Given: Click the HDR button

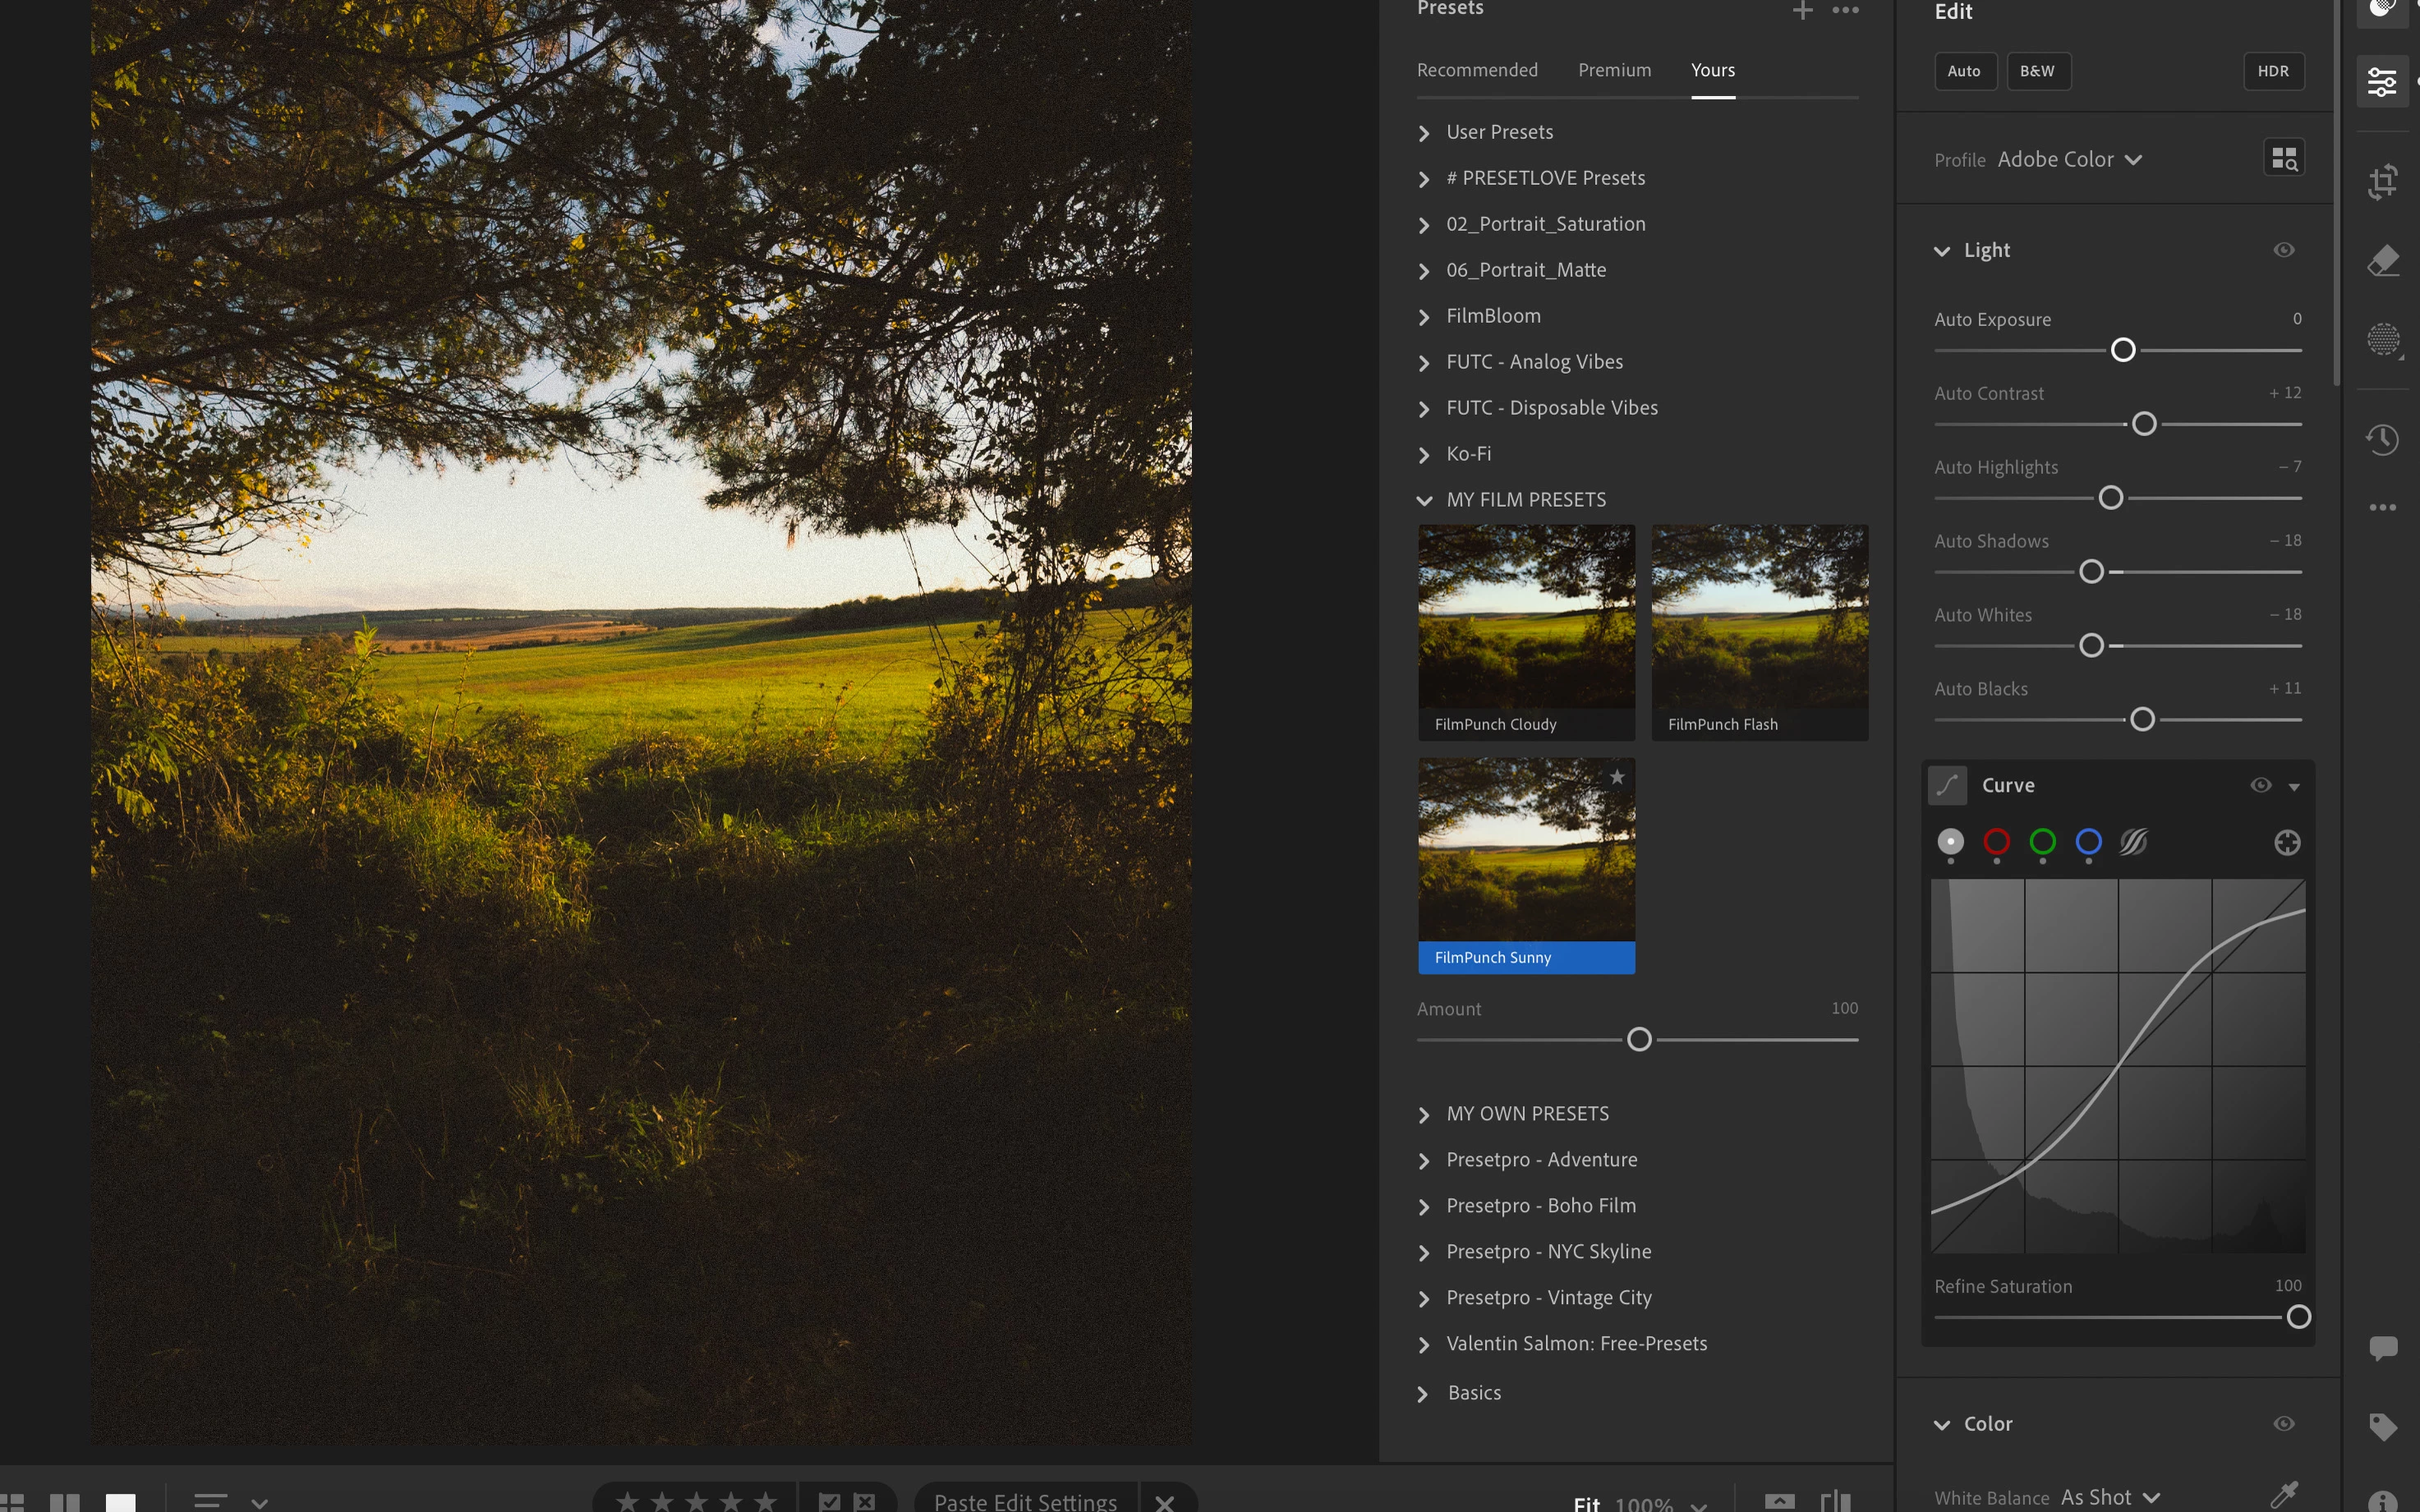Looking at the screenshot, I should click(2272, 71).
